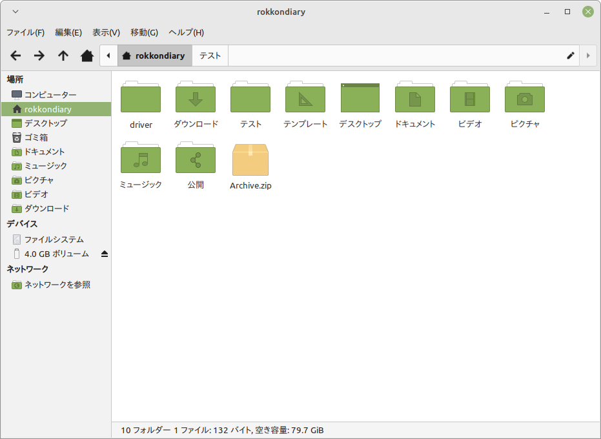This screenshot has width=601, height=439.
Task: Maximize the rokkondiary window
Action: 567,12
